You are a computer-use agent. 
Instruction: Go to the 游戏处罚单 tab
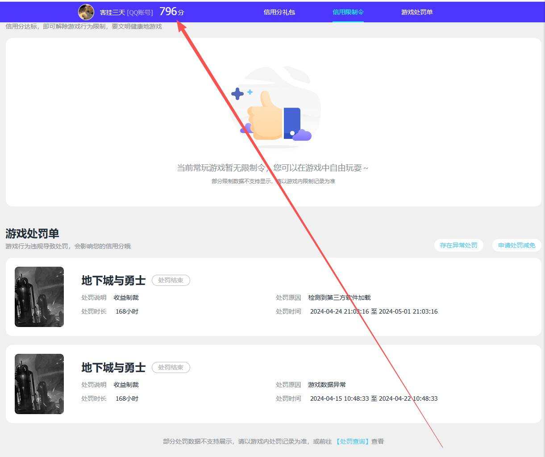coord(417,12)
